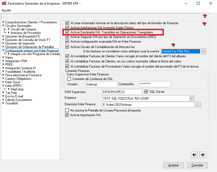This screenshot has width=217, height=172.
Task: Browse for the Directorio Kriter Finance folder
Action: [x=198, y=105]
